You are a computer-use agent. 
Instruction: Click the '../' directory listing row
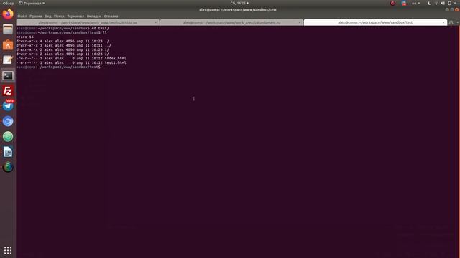(x=64, y=45)
